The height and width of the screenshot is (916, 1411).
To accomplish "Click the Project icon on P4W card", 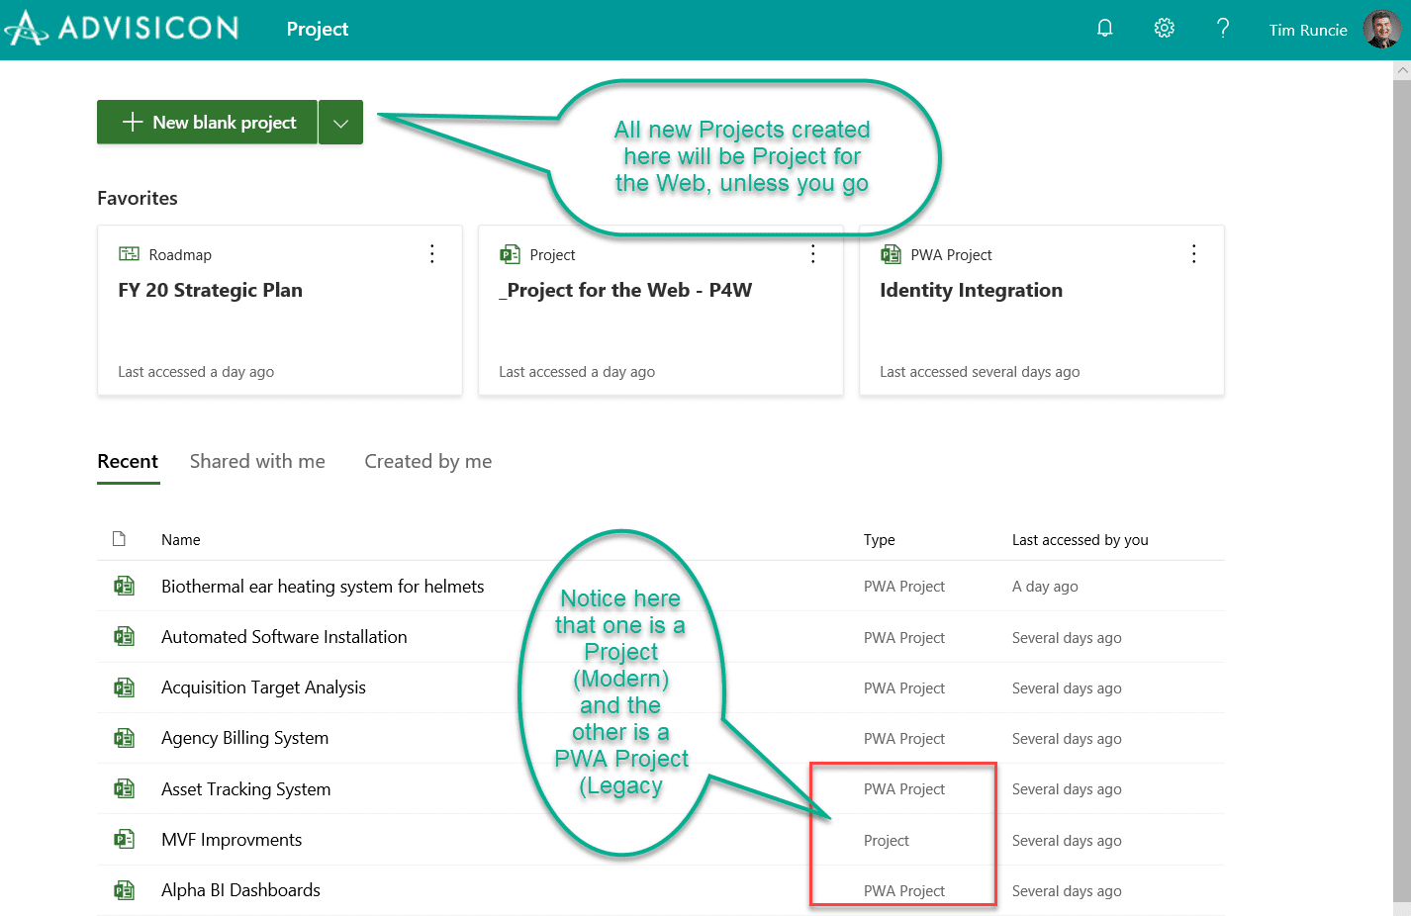I will pos(510,254).
